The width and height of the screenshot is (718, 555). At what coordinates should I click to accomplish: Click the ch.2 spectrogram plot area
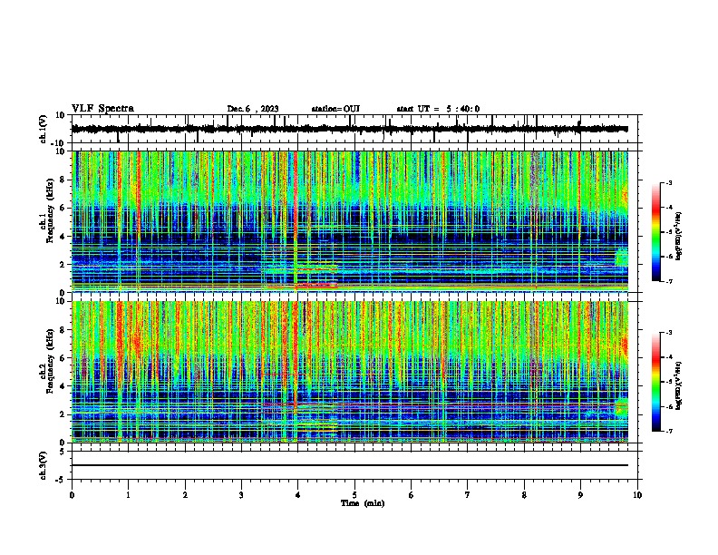tap(349, 372)
